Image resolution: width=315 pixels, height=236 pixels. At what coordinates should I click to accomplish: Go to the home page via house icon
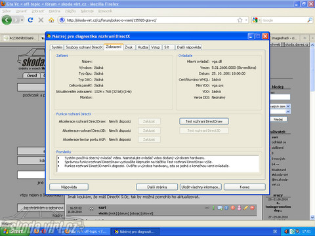click(x=51, y=20)
